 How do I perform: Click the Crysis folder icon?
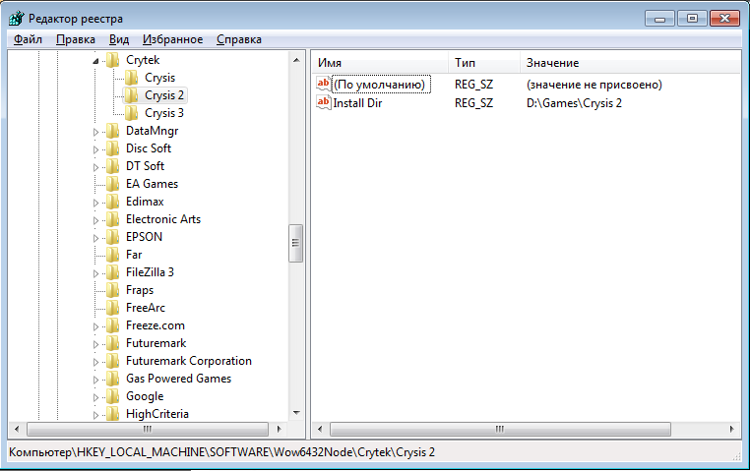(132, 78)
